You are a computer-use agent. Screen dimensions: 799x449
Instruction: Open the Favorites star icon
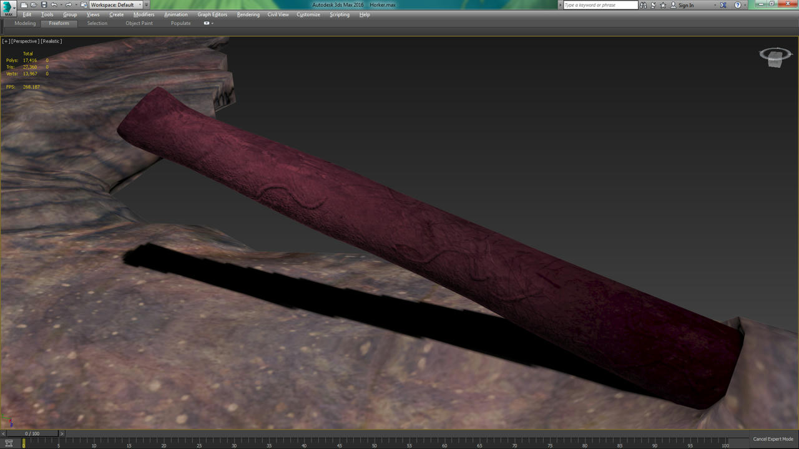click(x=663, y=5)
